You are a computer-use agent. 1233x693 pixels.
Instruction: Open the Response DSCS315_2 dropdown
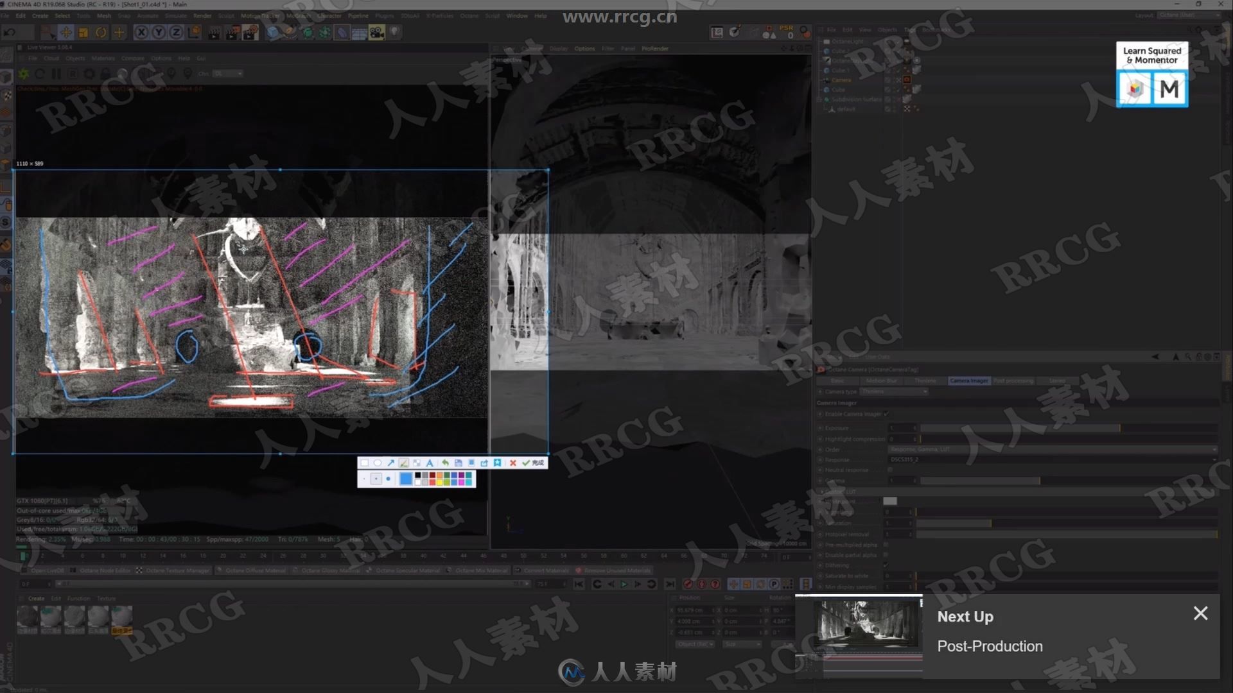tap(1053, 459)
